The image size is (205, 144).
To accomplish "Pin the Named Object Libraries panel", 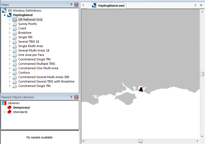I will pos(71,97).
